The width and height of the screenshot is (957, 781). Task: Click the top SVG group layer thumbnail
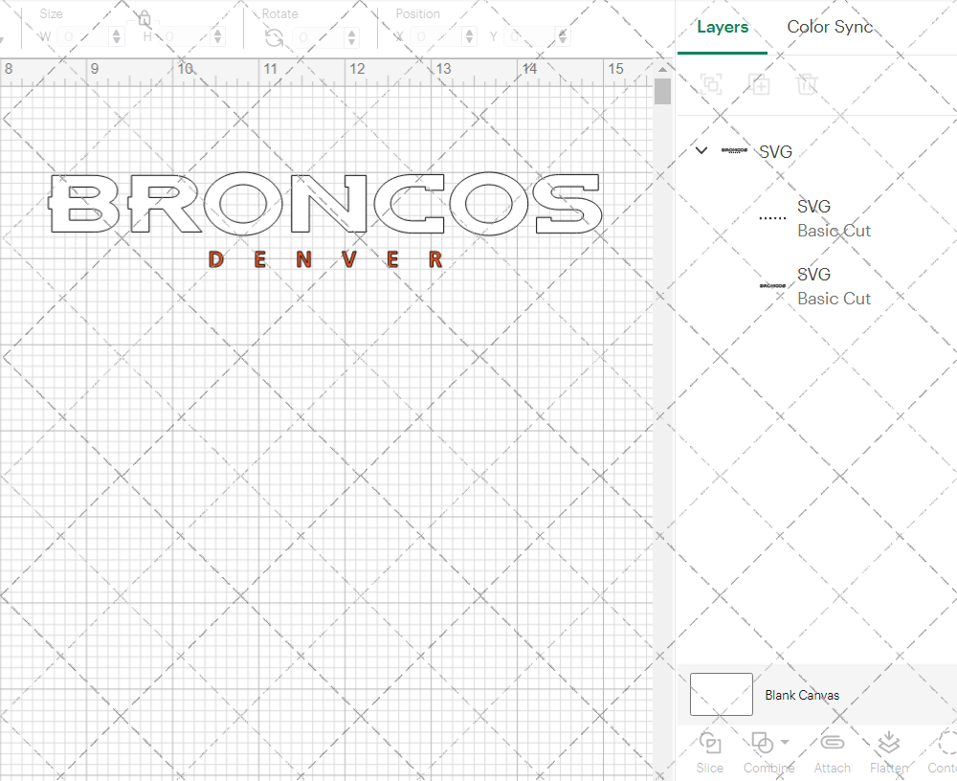[x=734, y=150]
